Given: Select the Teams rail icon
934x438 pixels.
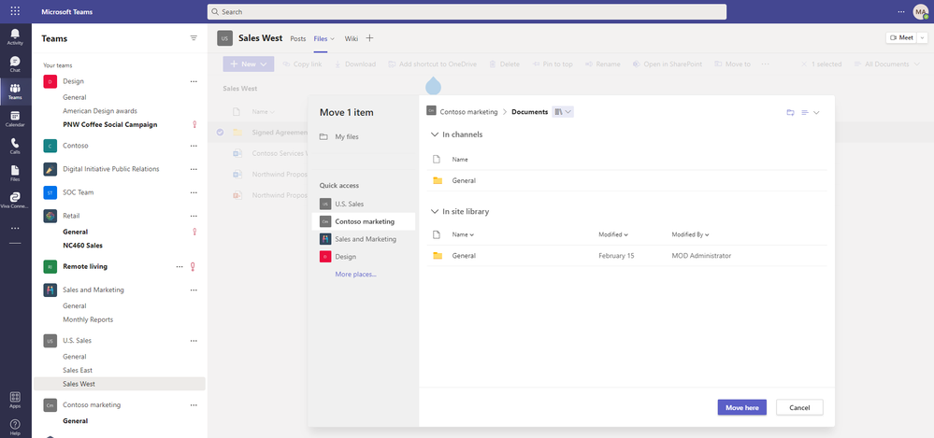Looking at the screenshot, I should point(15,92).
